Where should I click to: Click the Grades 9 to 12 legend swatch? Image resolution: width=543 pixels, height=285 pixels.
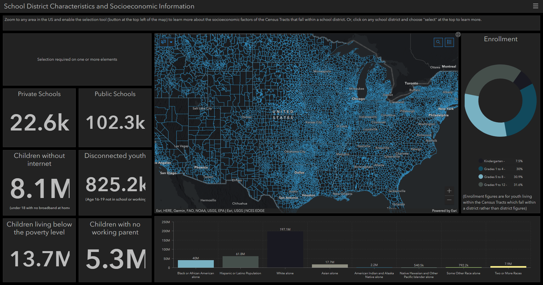[480, 185]
